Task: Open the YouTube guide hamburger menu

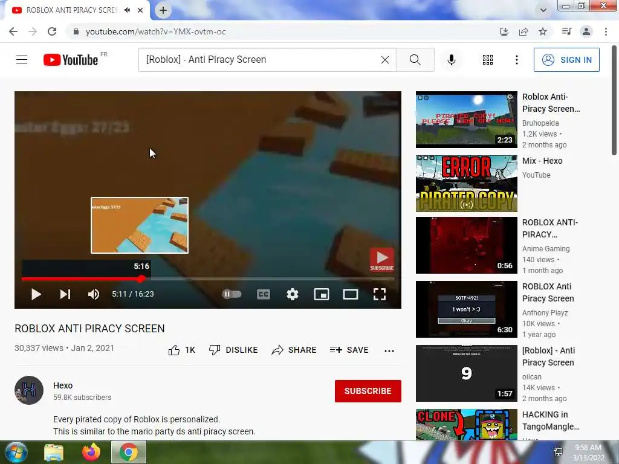Action: 22,60
